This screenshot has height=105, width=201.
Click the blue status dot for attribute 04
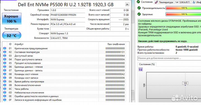pyautogui.click(x=5, y=59)
